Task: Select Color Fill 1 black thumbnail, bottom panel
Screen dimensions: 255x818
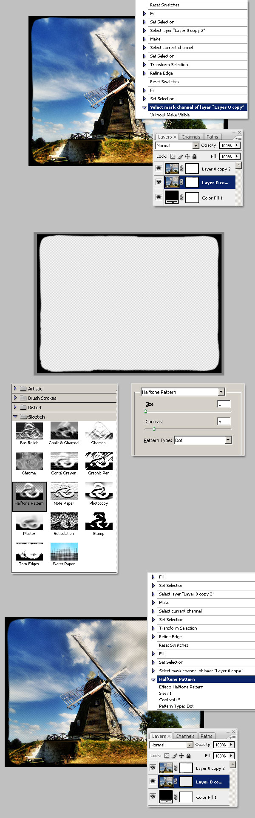Action: [x=166, y=796]
